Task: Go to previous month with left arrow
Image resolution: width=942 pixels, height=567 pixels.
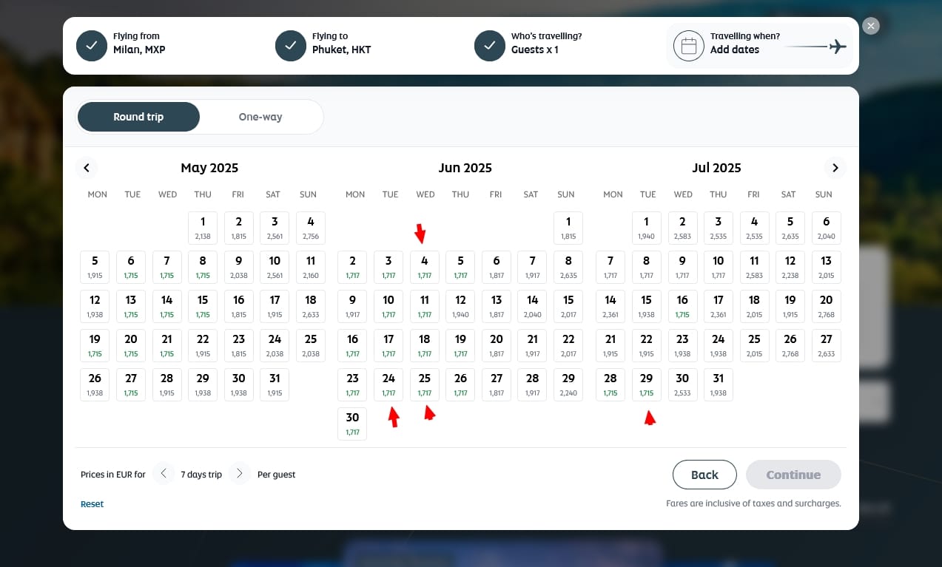Action: 87,168
